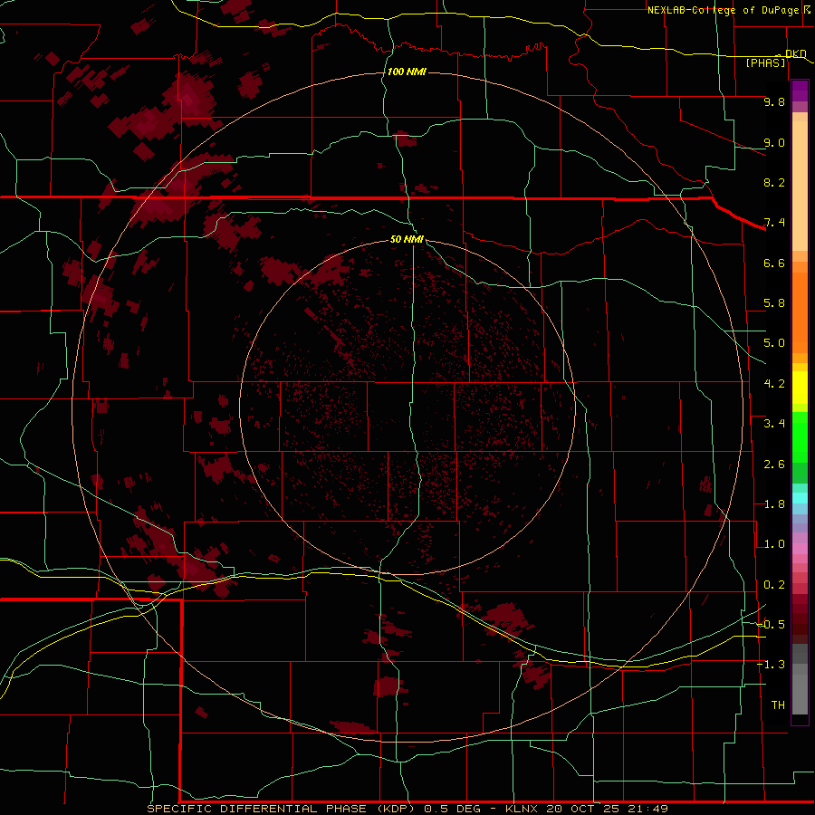Pick the orange segment of the color bar
This screenshot has width=815, height=815.
point(800,313)
